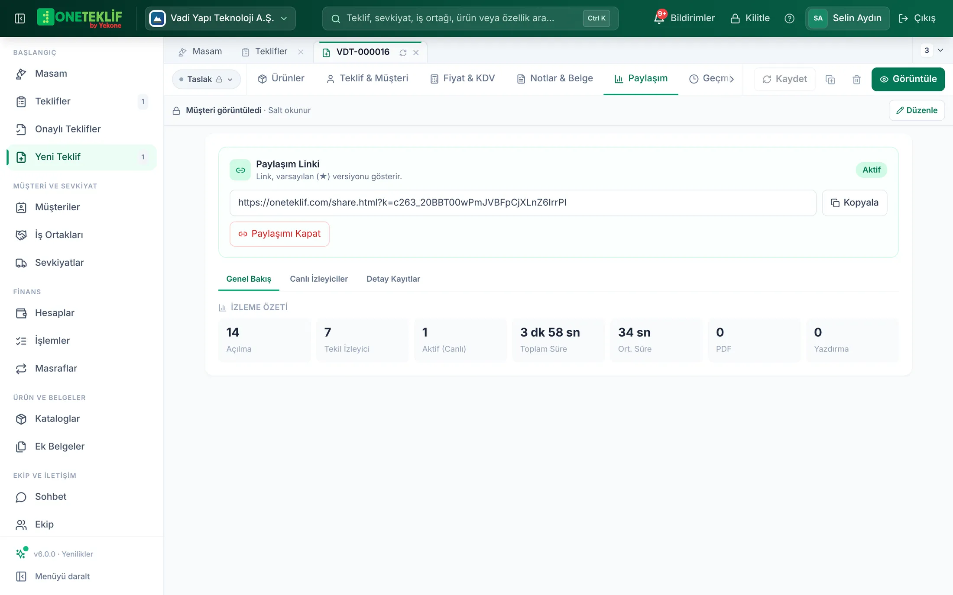This screenshot has width=953, height=595.
Task: Open the Canlı İzleyiciler sub-tab
Action: (x=319, y=279)
